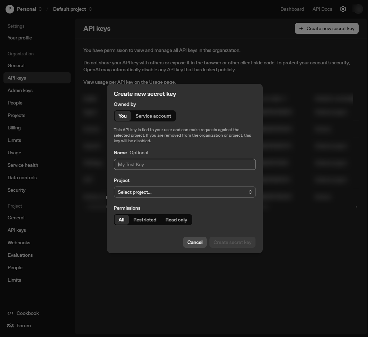Open the Select project dropdown

(185, 192)
